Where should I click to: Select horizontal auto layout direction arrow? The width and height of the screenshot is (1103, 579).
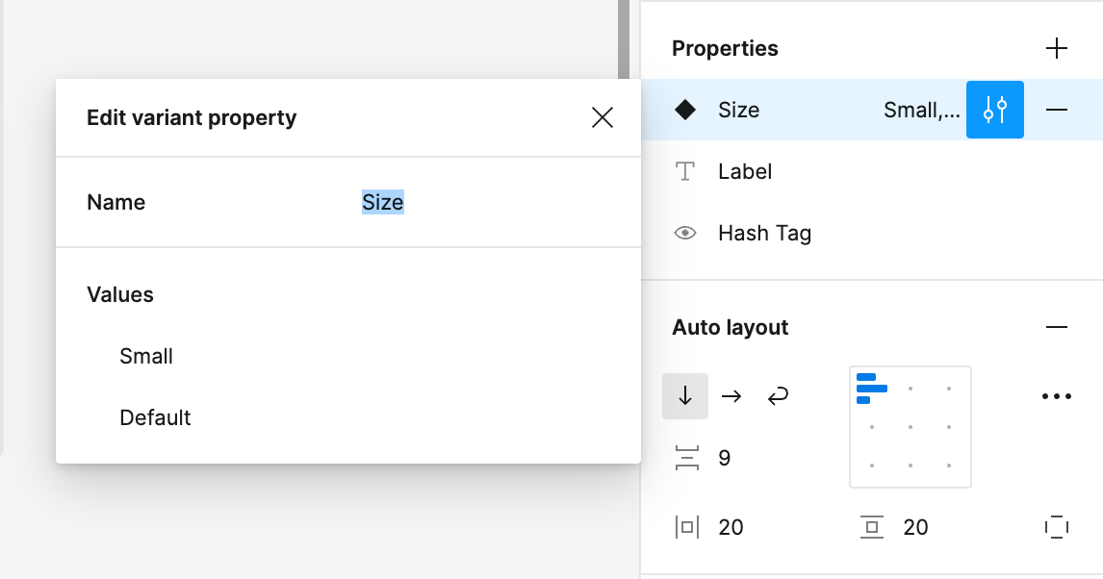(x=731, y=395)
